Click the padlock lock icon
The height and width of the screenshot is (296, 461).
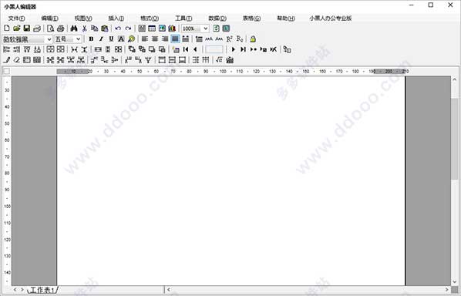pyautogui.click(x=253, y=39)
